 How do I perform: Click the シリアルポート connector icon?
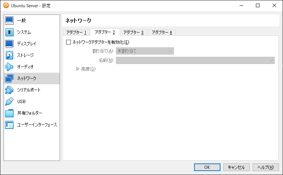(x=9, y=90)
